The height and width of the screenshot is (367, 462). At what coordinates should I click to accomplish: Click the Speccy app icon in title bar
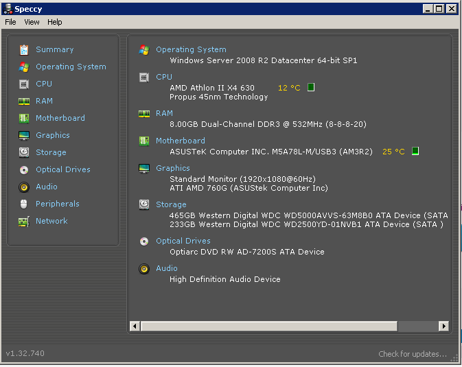coord(8,9)
